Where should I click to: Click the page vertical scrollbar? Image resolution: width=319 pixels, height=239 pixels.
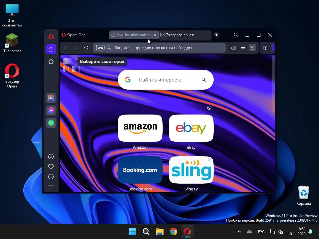274,85
